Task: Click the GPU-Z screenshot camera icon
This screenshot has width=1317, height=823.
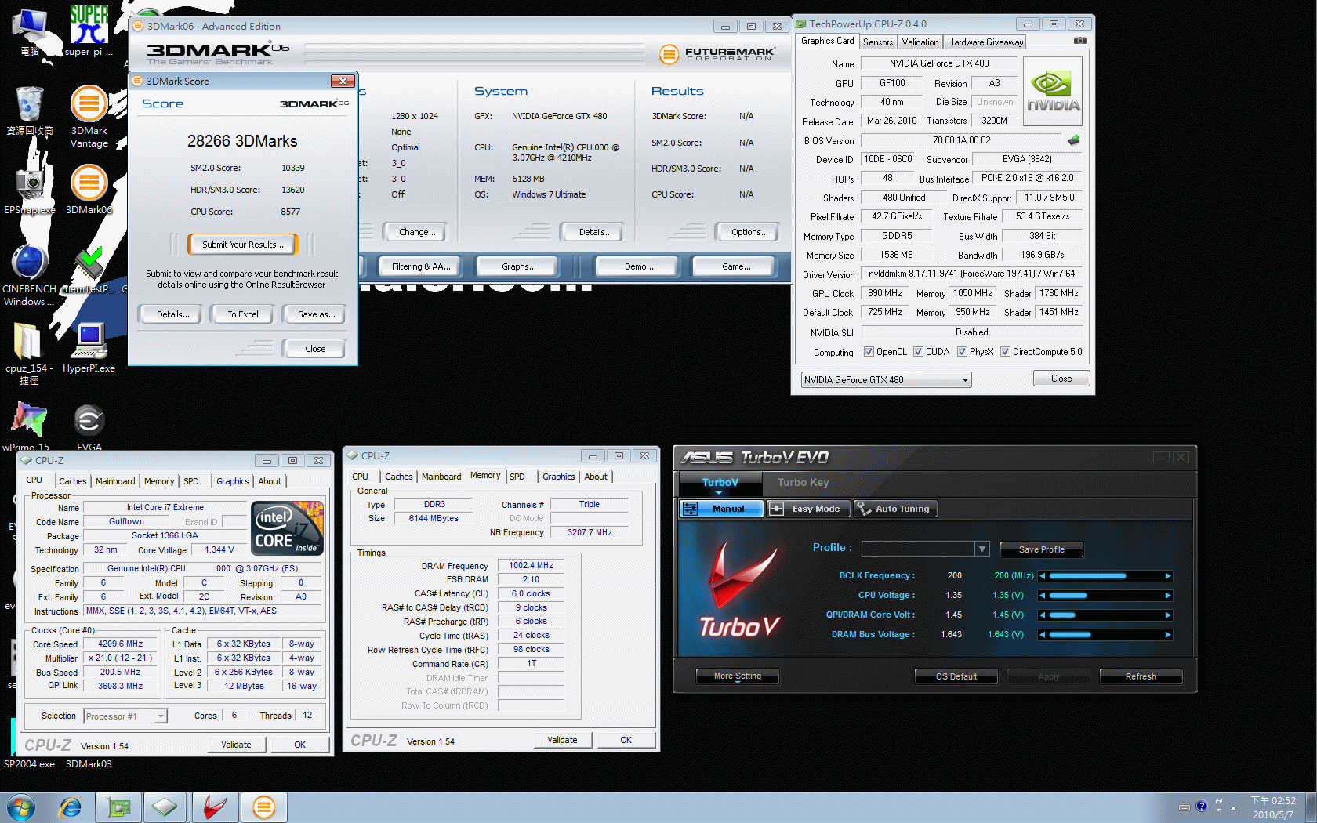Action: click(1080, 40)
